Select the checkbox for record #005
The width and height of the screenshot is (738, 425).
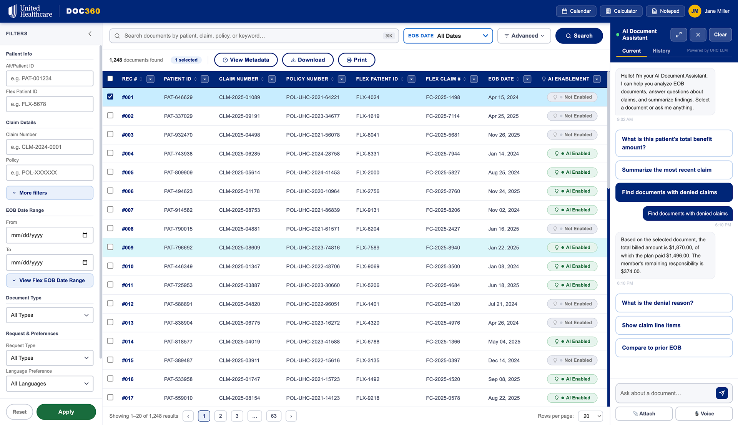[x=110, y=172]
